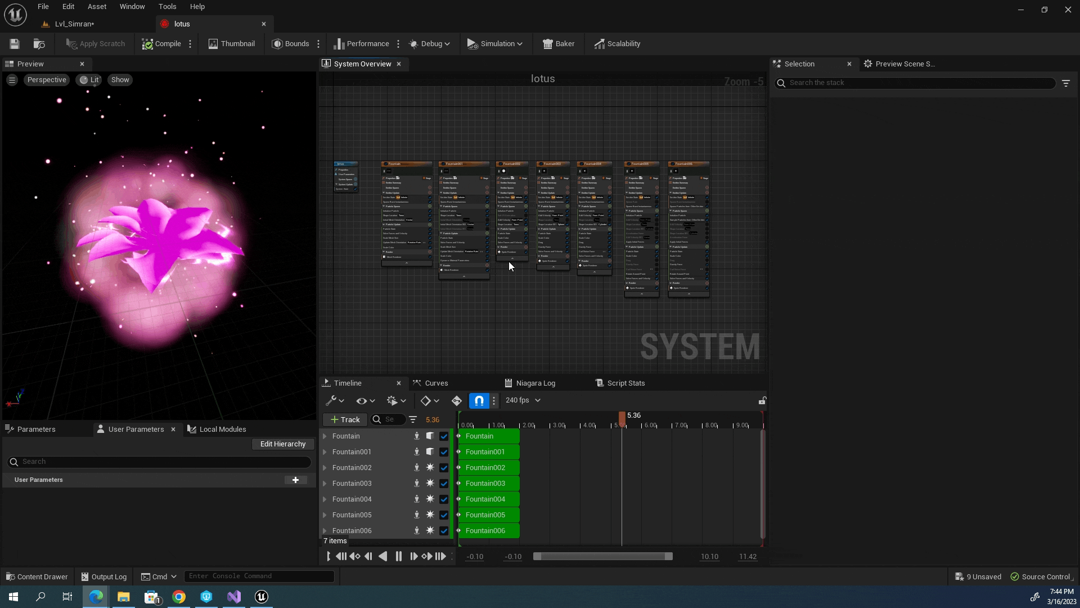The height and width of the screenshot is (608, 1080).
Task: Change Perspective view mode
Action: click(x=47, y=80)
